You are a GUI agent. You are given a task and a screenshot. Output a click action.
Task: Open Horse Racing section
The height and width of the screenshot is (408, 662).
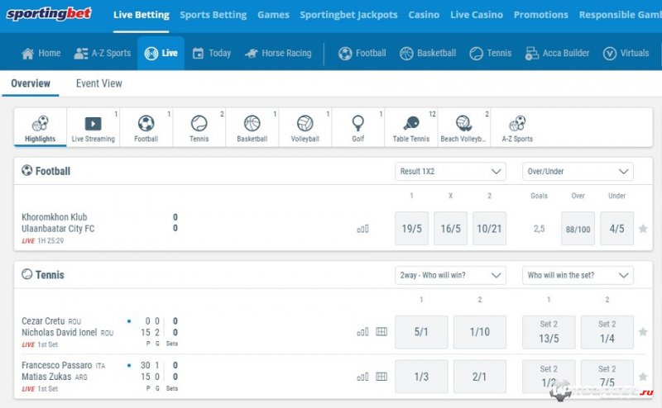point(278,53)
